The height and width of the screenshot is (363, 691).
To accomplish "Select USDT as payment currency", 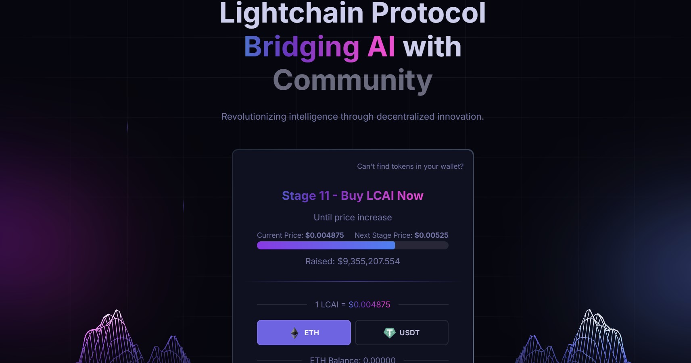I will pos(401,332).
